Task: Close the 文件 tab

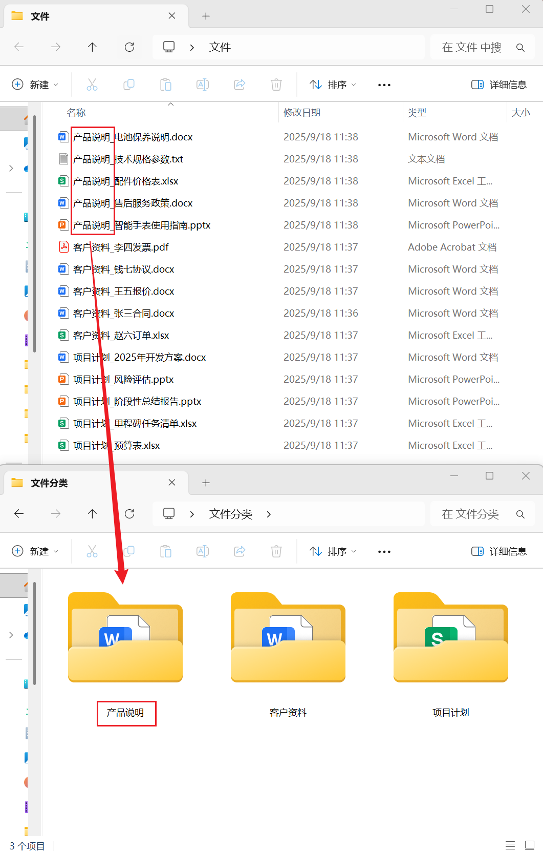Action: [x=172, y=16]
